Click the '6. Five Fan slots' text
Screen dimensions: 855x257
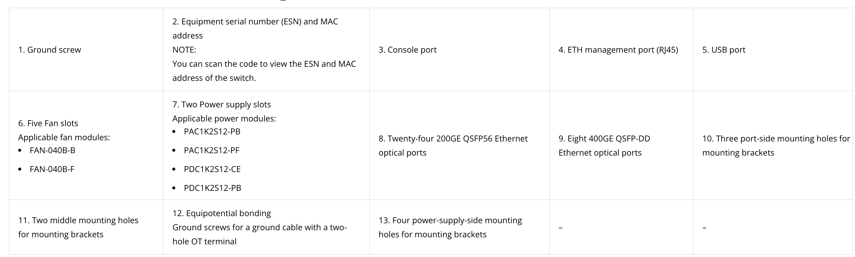48,123
